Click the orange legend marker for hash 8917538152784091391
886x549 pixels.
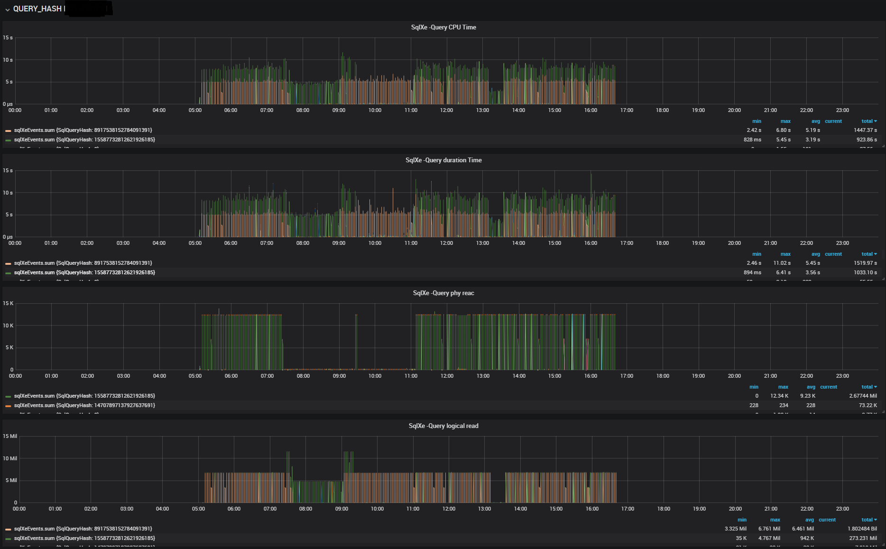tap(8, 130)
